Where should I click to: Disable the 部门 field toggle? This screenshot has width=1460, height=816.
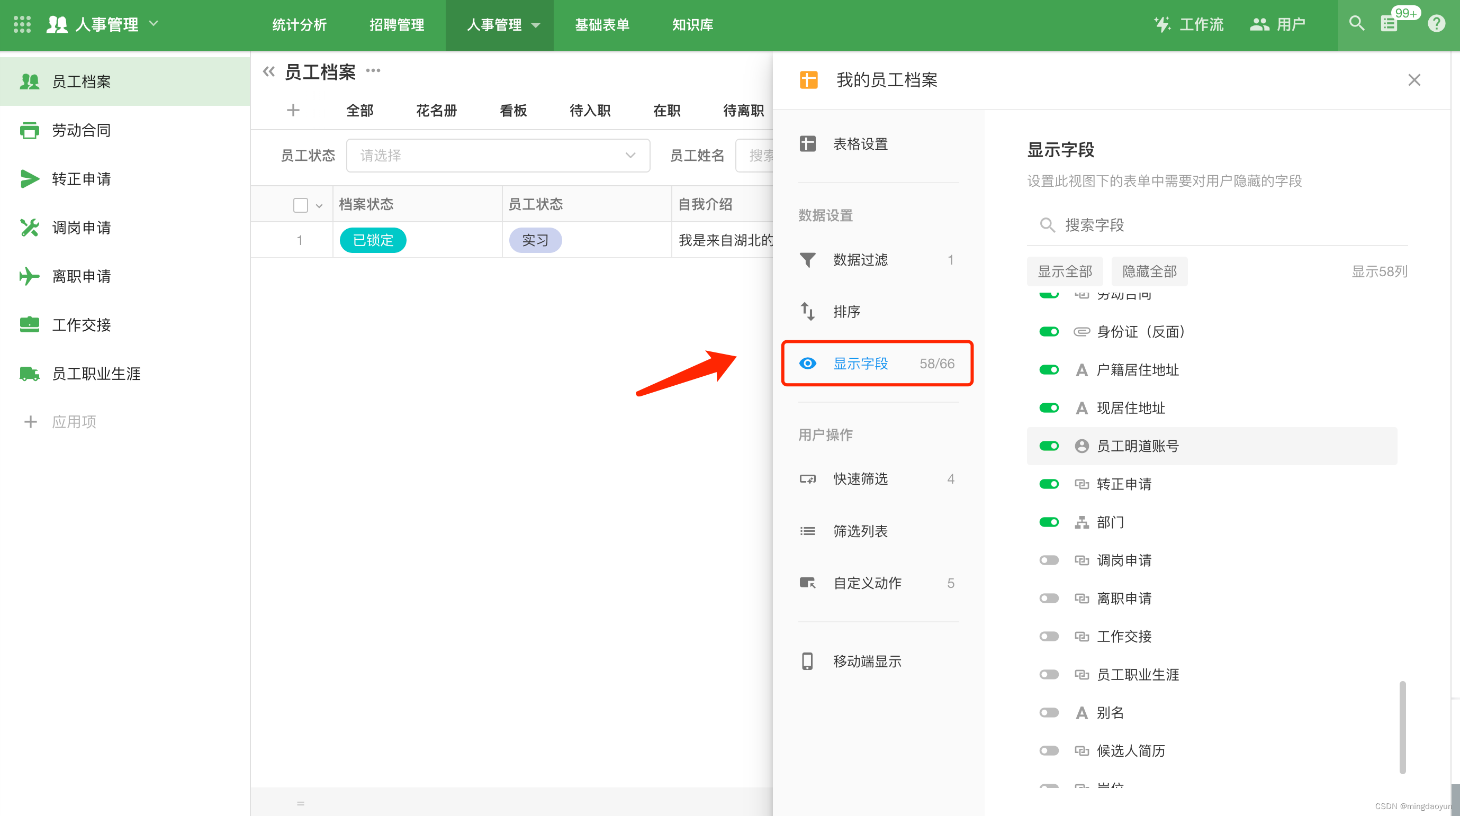pos(1049,522)
